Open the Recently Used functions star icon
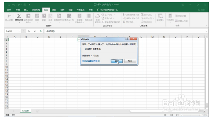 click(x=28, y=16)
